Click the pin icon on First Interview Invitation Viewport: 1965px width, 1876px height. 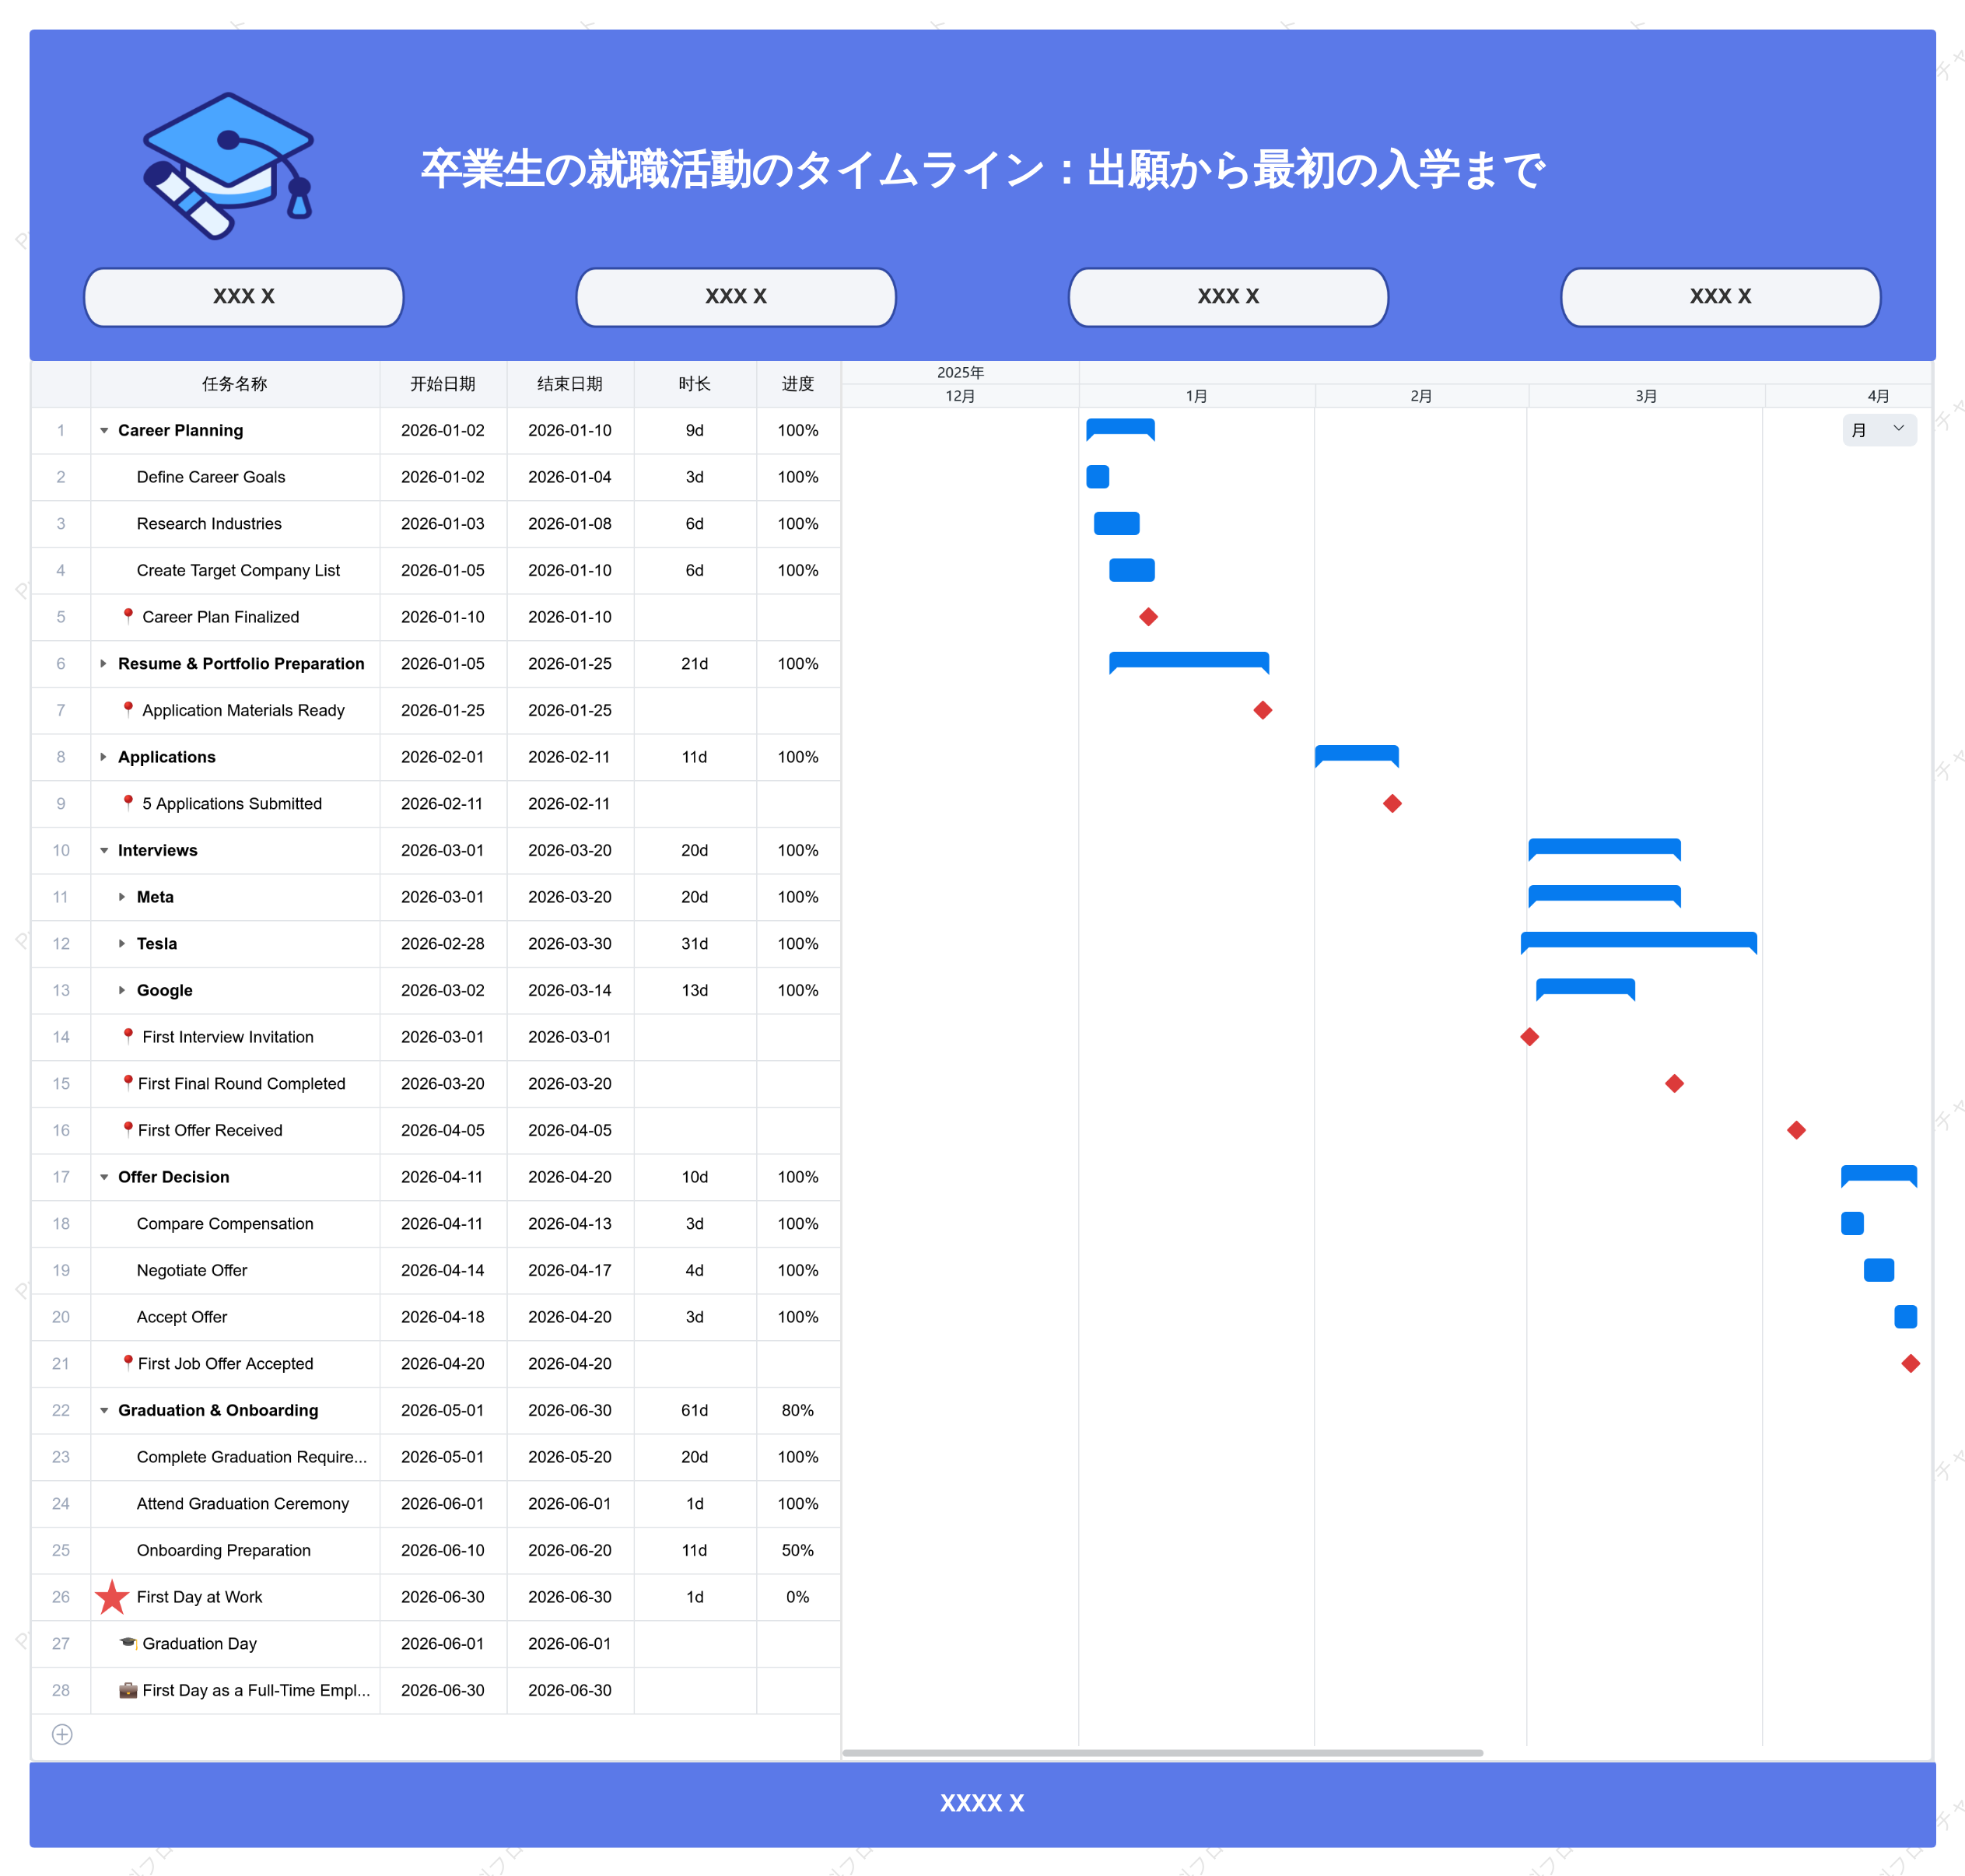click(128, 1036)
